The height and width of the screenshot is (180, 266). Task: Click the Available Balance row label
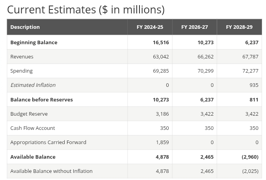(x=33, y=157)
